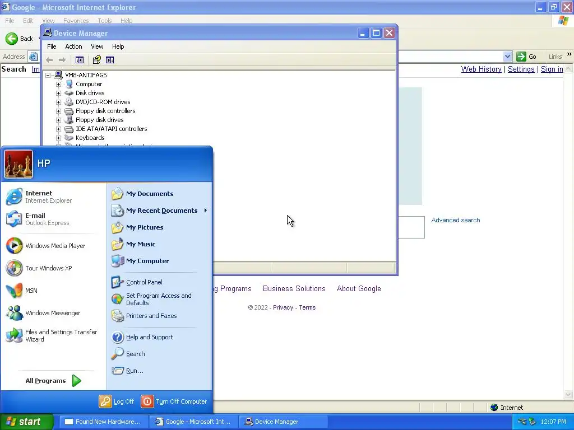Viewport: 574px width, 430px height.
Task: Switch to Google Internet Explorer taskbar button
Action: coord(193,422)
